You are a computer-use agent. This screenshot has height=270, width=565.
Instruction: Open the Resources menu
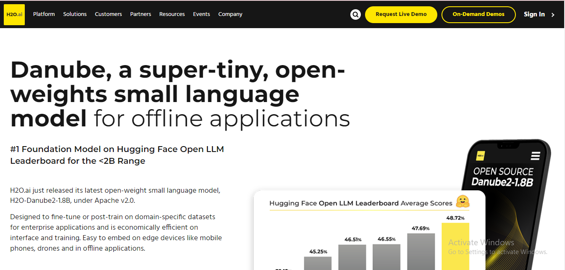pyautogui.click(x=172, y=14)
